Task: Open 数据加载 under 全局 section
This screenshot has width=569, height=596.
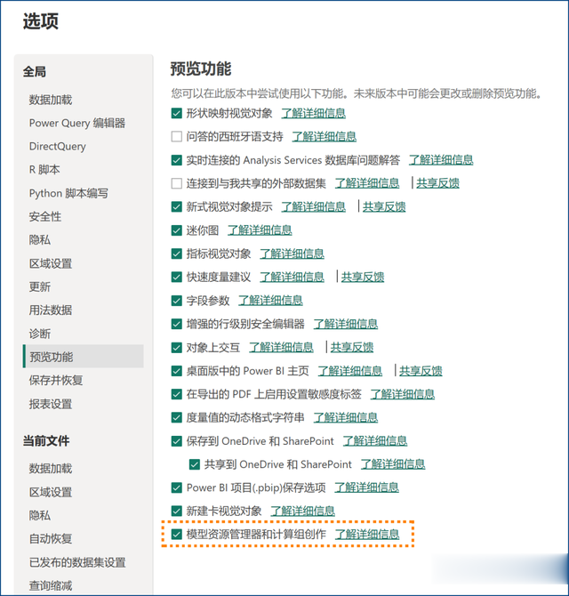Action: pos(51,100)
